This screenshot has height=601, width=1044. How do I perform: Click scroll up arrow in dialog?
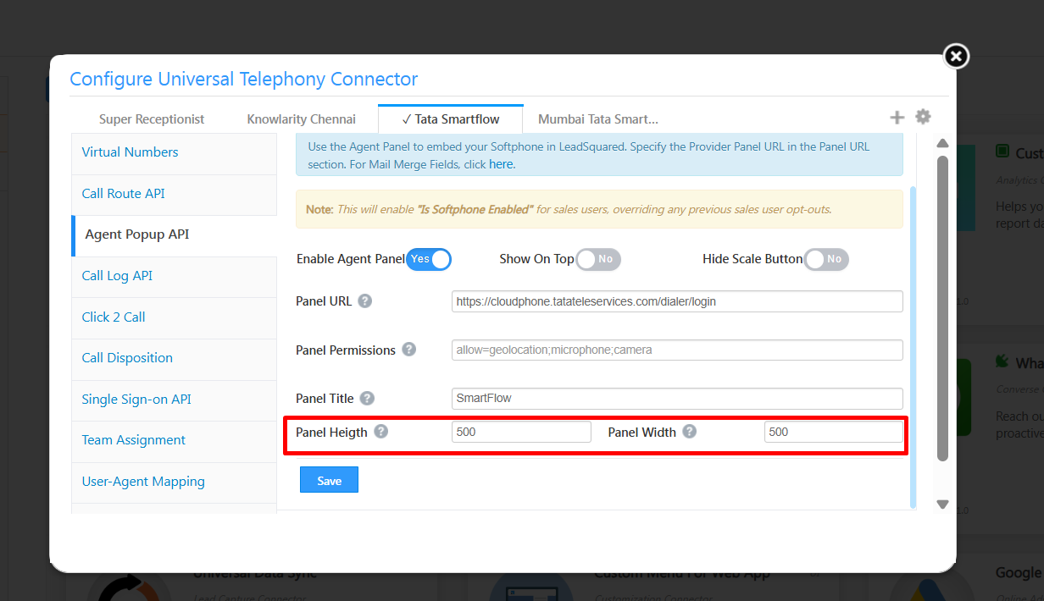(942, 143)
